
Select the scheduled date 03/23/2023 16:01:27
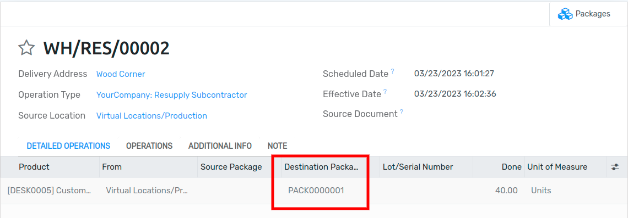click(x=454, y=74)
